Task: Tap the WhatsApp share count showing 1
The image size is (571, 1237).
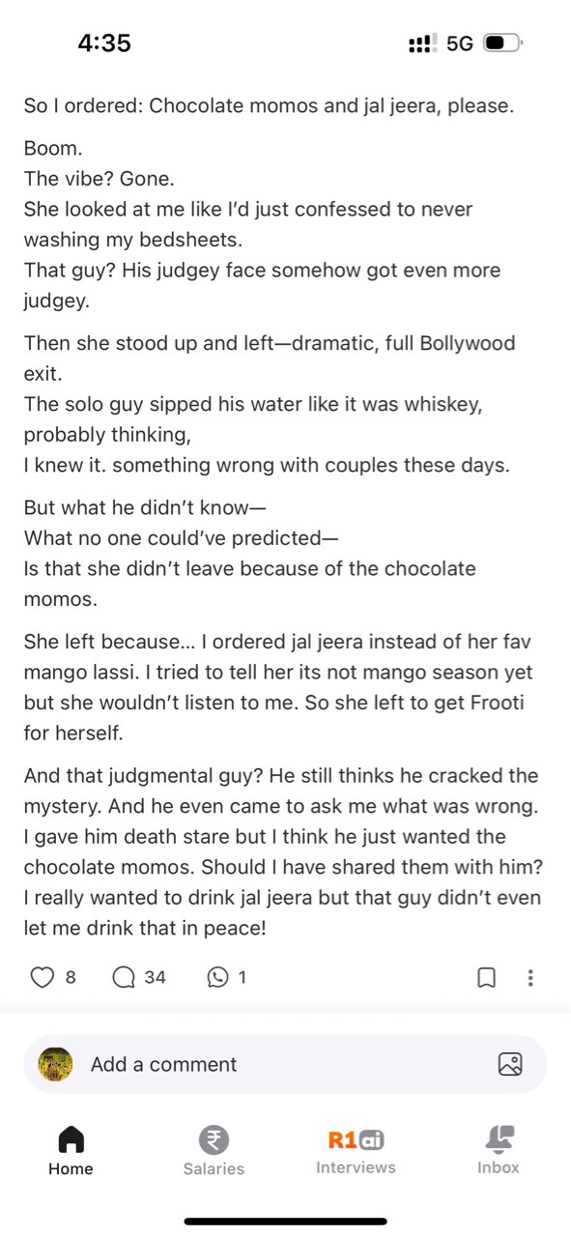Action: tap(242, 978)
